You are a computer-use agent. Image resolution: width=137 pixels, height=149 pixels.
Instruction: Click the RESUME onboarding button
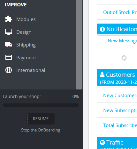click(41, 119)
